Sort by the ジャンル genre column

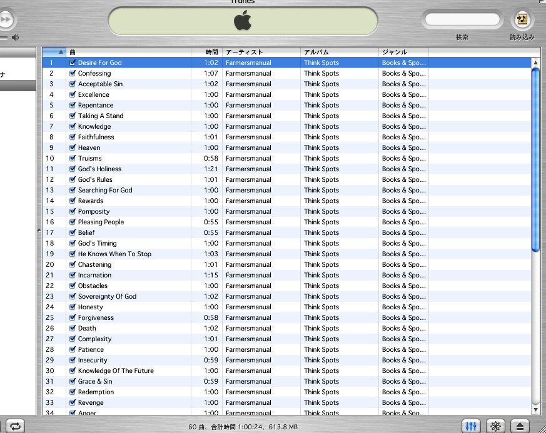pyautogui.click(x=404, y=52)
